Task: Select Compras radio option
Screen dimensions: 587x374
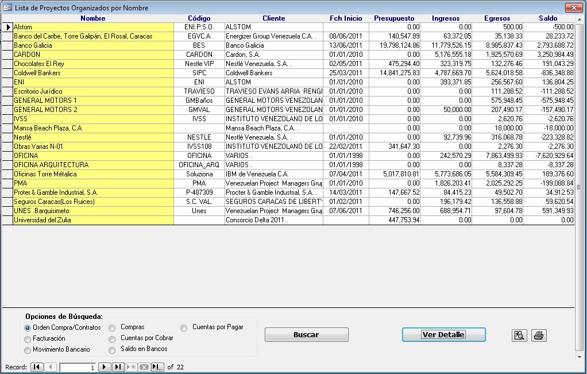Action: pyautogui.click(x=112, y=328)
